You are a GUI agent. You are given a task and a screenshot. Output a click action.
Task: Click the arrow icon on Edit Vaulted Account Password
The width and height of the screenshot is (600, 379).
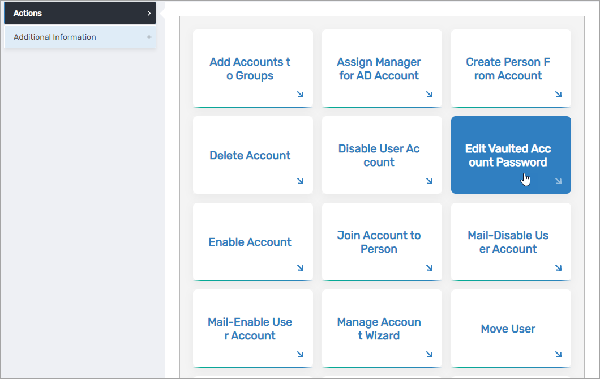[558, 180]
